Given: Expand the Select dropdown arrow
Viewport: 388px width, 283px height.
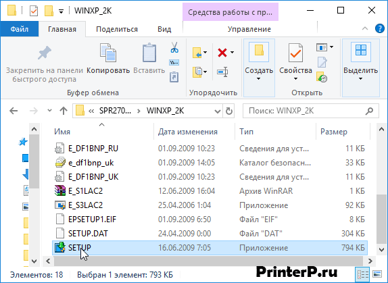Looking at the screenshot, I should [x=360, y=79].
